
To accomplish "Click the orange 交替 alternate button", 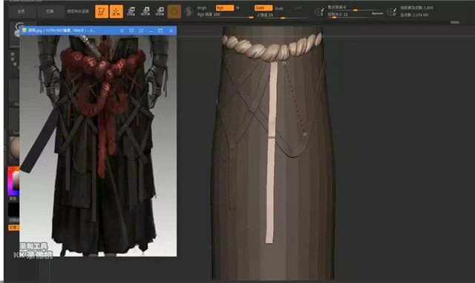I will [13, 227].
